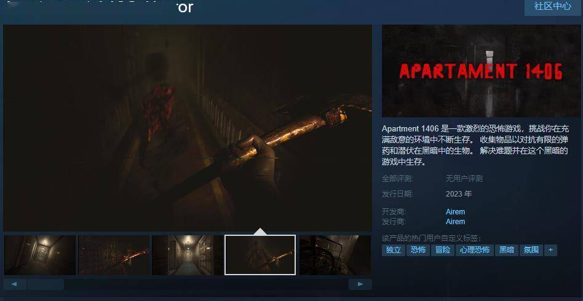The image size is (583, 301).
Task: Click the 开发商 label
Action: [x=394, y=212]
